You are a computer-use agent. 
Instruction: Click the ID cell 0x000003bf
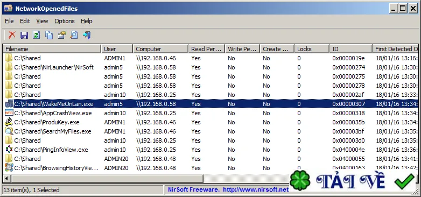pos(348,131)
